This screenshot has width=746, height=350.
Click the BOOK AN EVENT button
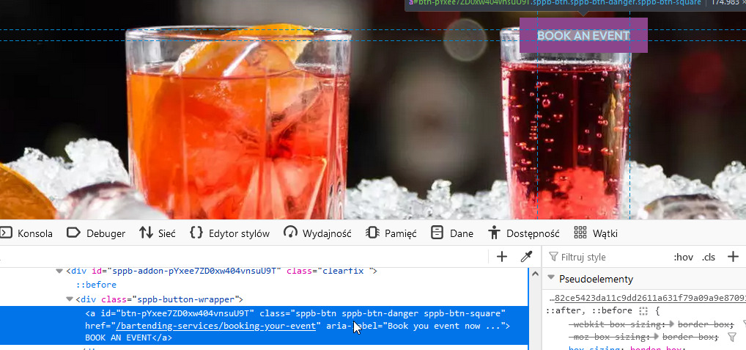pyautogui.click(x=583, y=35)
